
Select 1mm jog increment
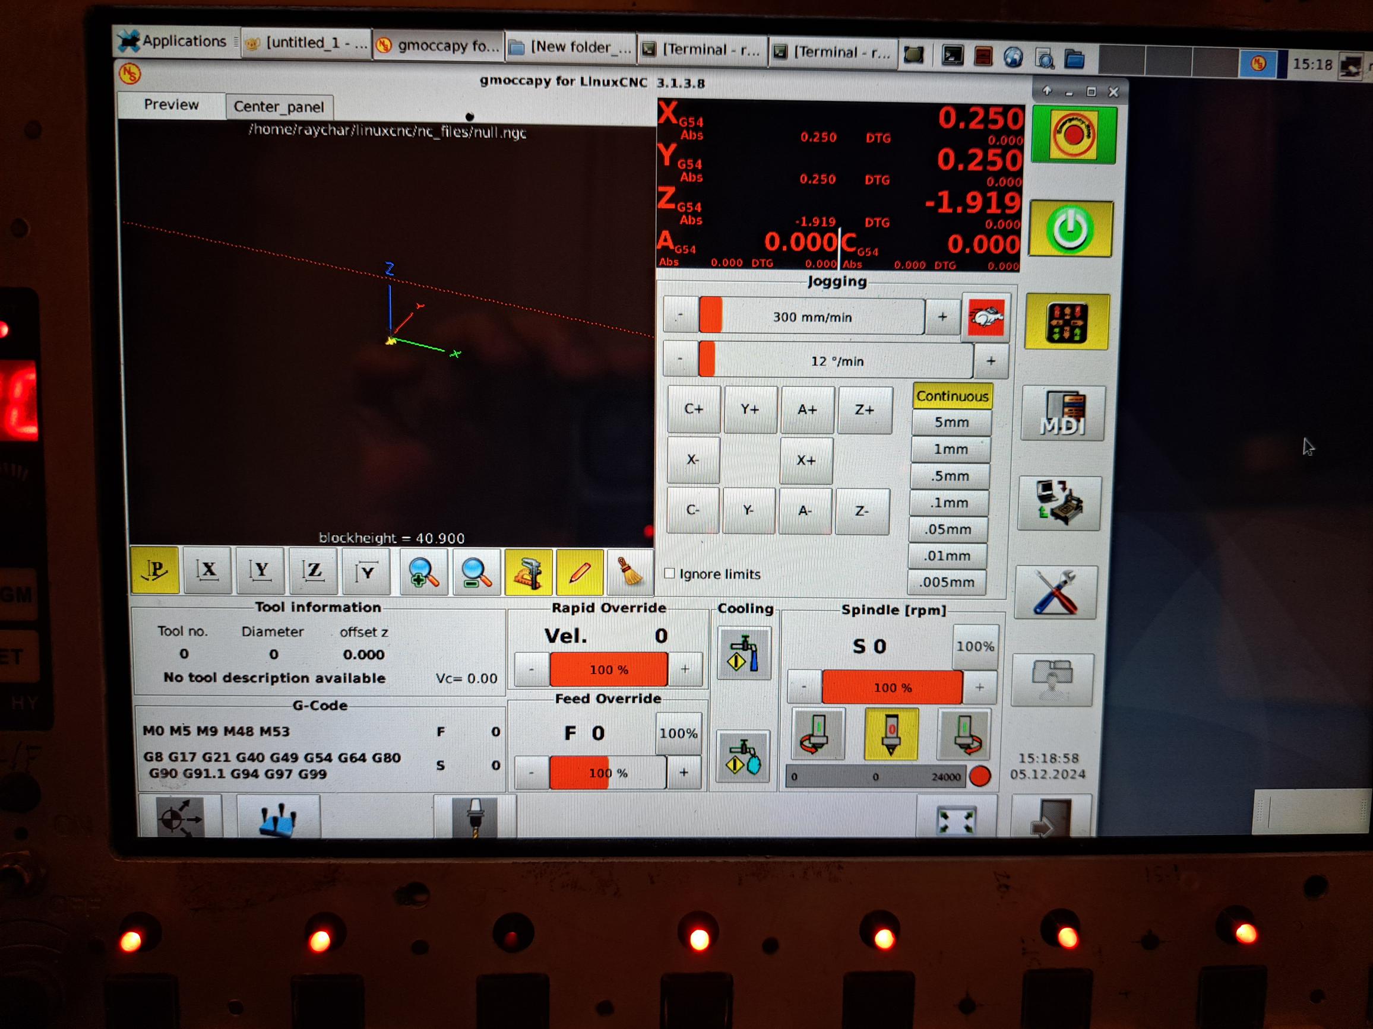click(951, 450)
